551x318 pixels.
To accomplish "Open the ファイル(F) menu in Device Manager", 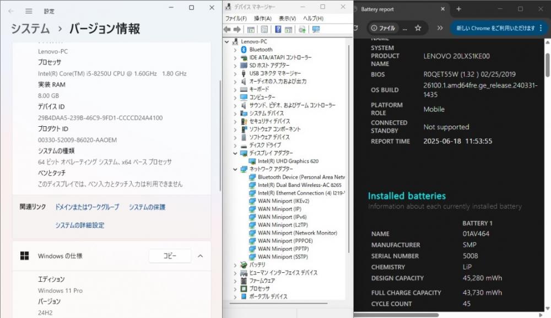I will tap(236, 18).
